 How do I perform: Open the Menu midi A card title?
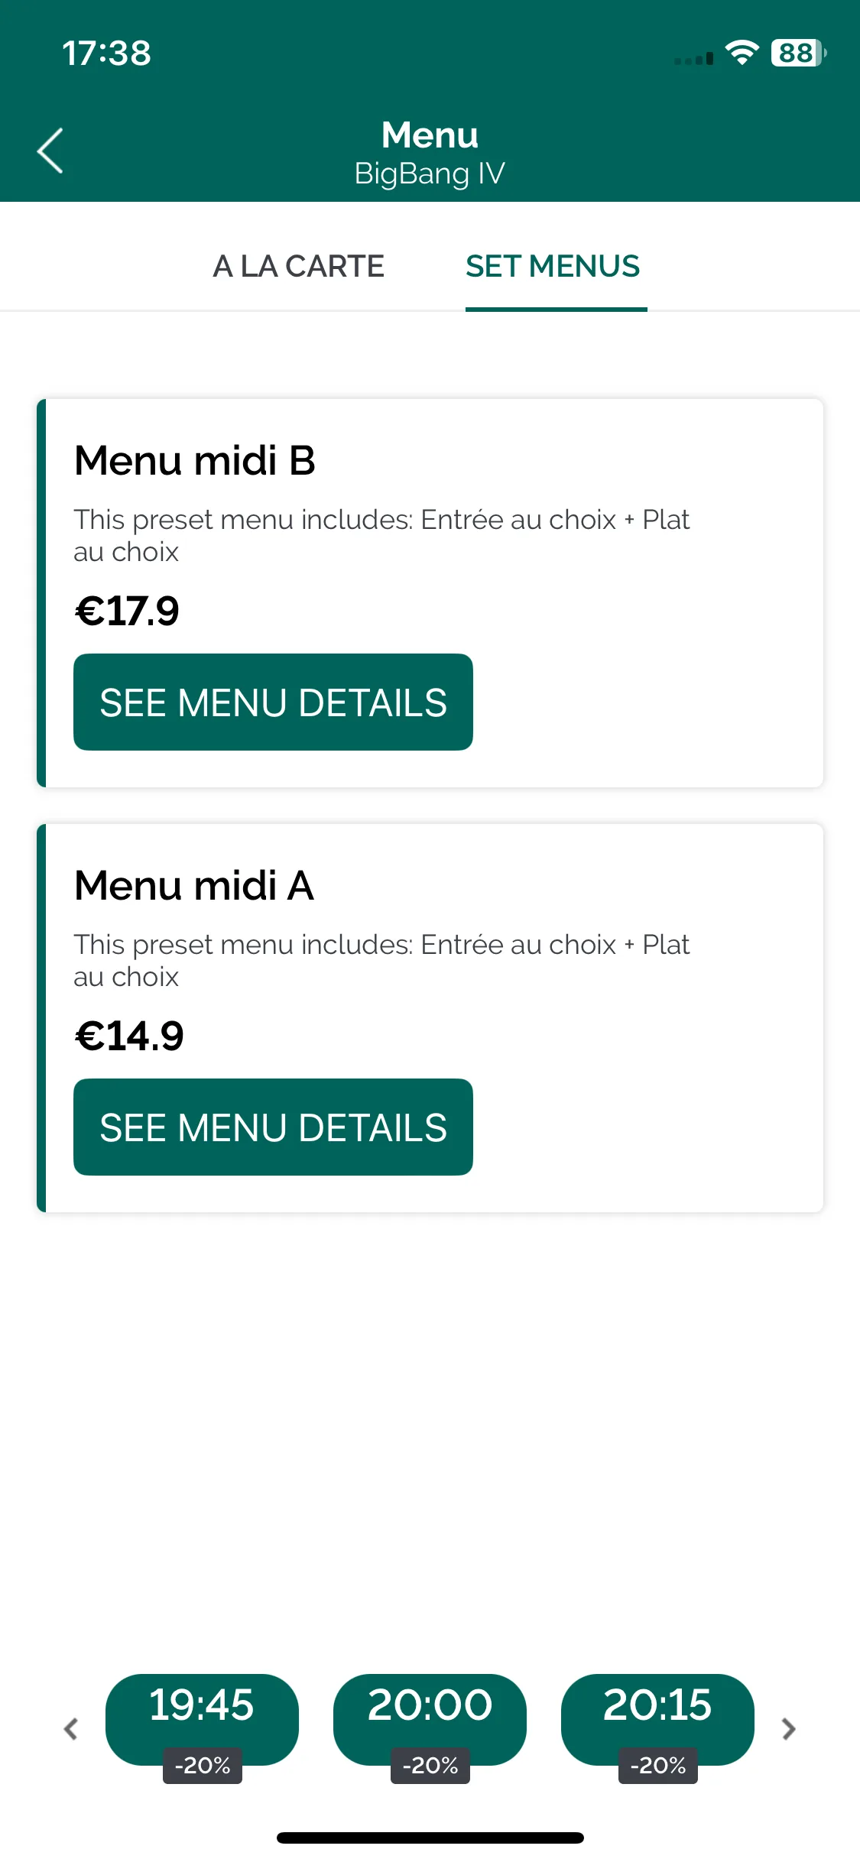194,886
